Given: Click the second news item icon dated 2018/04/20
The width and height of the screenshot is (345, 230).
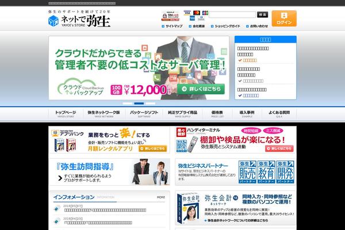Looking at the screenshot, I should coord(57,221).
